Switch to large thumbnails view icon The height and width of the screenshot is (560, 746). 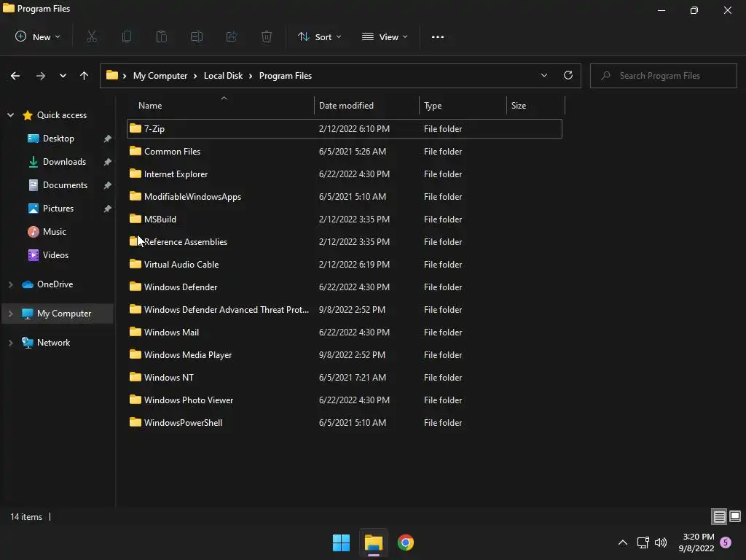tap(735, 516)
